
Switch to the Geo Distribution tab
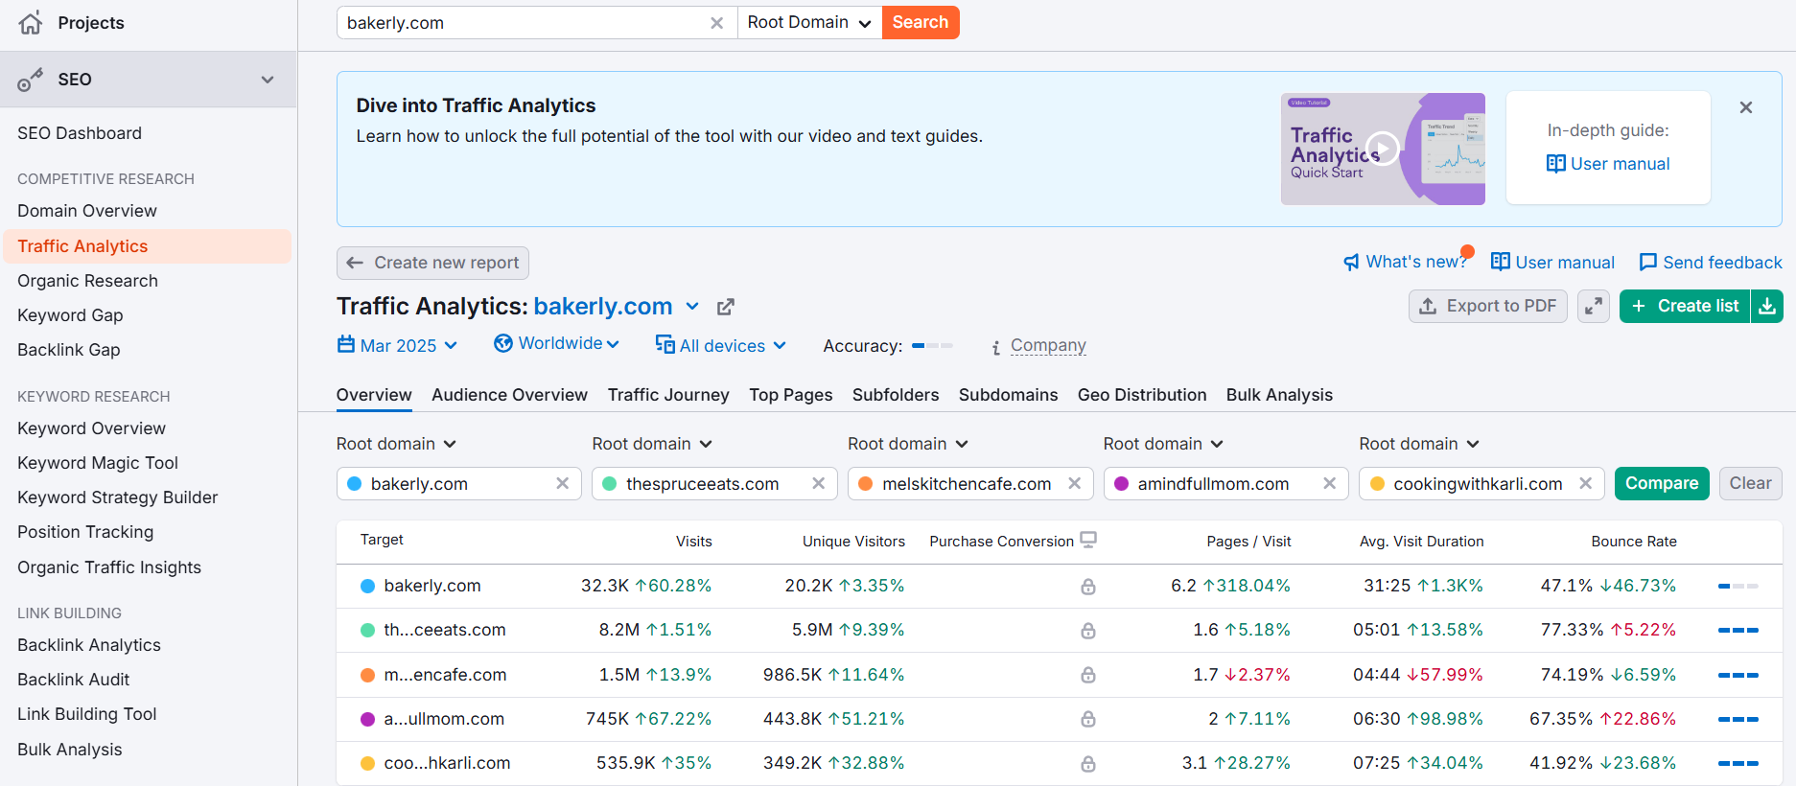(x=1142, y=395)
